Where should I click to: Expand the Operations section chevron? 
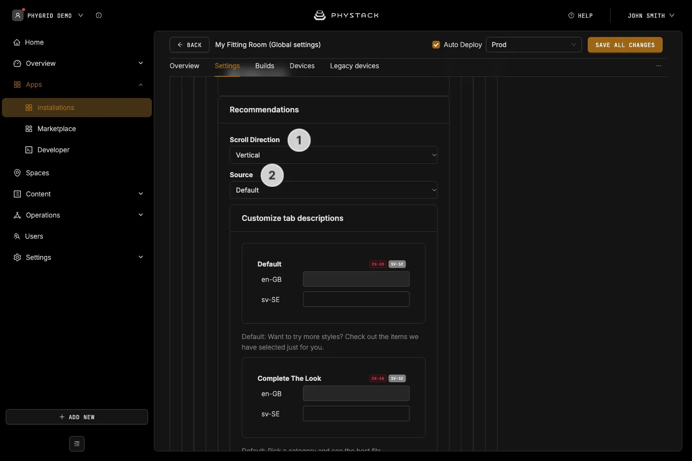coord(141,215)
